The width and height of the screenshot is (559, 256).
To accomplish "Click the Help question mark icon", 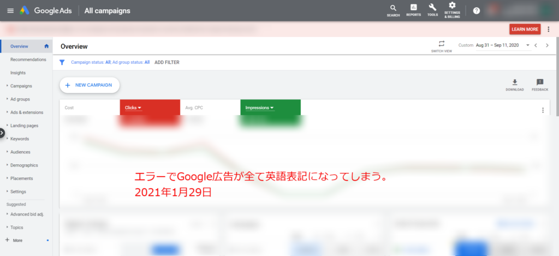I will 476,11.
